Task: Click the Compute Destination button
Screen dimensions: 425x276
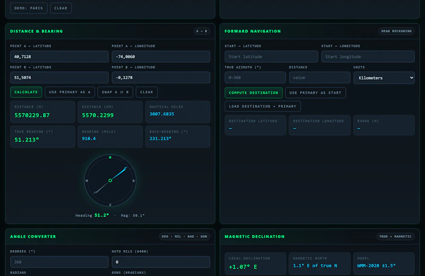Action: (253, 93)
